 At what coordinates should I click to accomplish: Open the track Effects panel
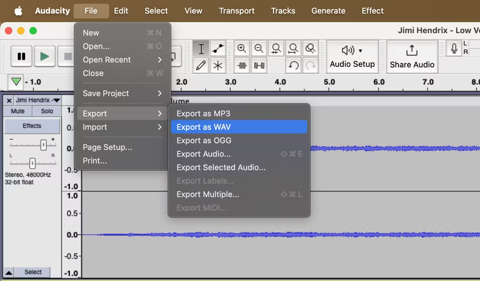click(32, 126)
